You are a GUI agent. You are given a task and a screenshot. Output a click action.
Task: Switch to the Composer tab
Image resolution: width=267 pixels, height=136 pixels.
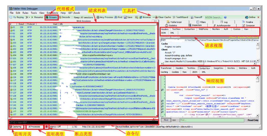click(249, 25)
